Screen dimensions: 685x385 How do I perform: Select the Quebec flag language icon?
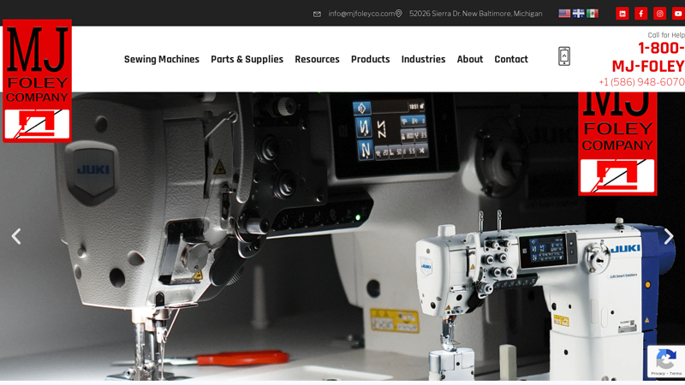[579, 14]
